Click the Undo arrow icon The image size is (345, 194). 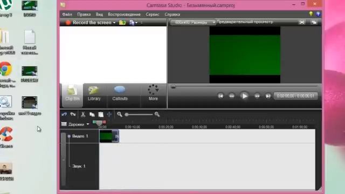(64, 114)
